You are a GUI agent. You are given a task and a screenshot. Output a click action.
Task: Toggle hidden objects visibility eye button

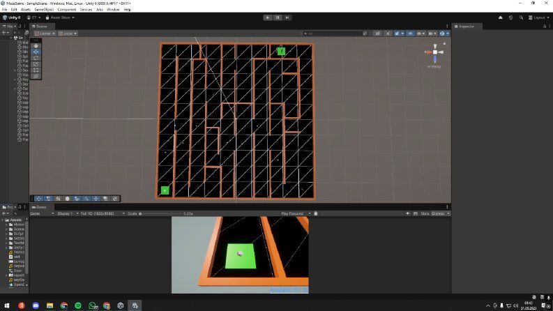pos(410,33)
